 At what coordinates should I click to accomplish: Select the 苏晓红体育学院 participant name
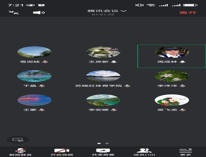pyautogui.click(x=98, y=86)
